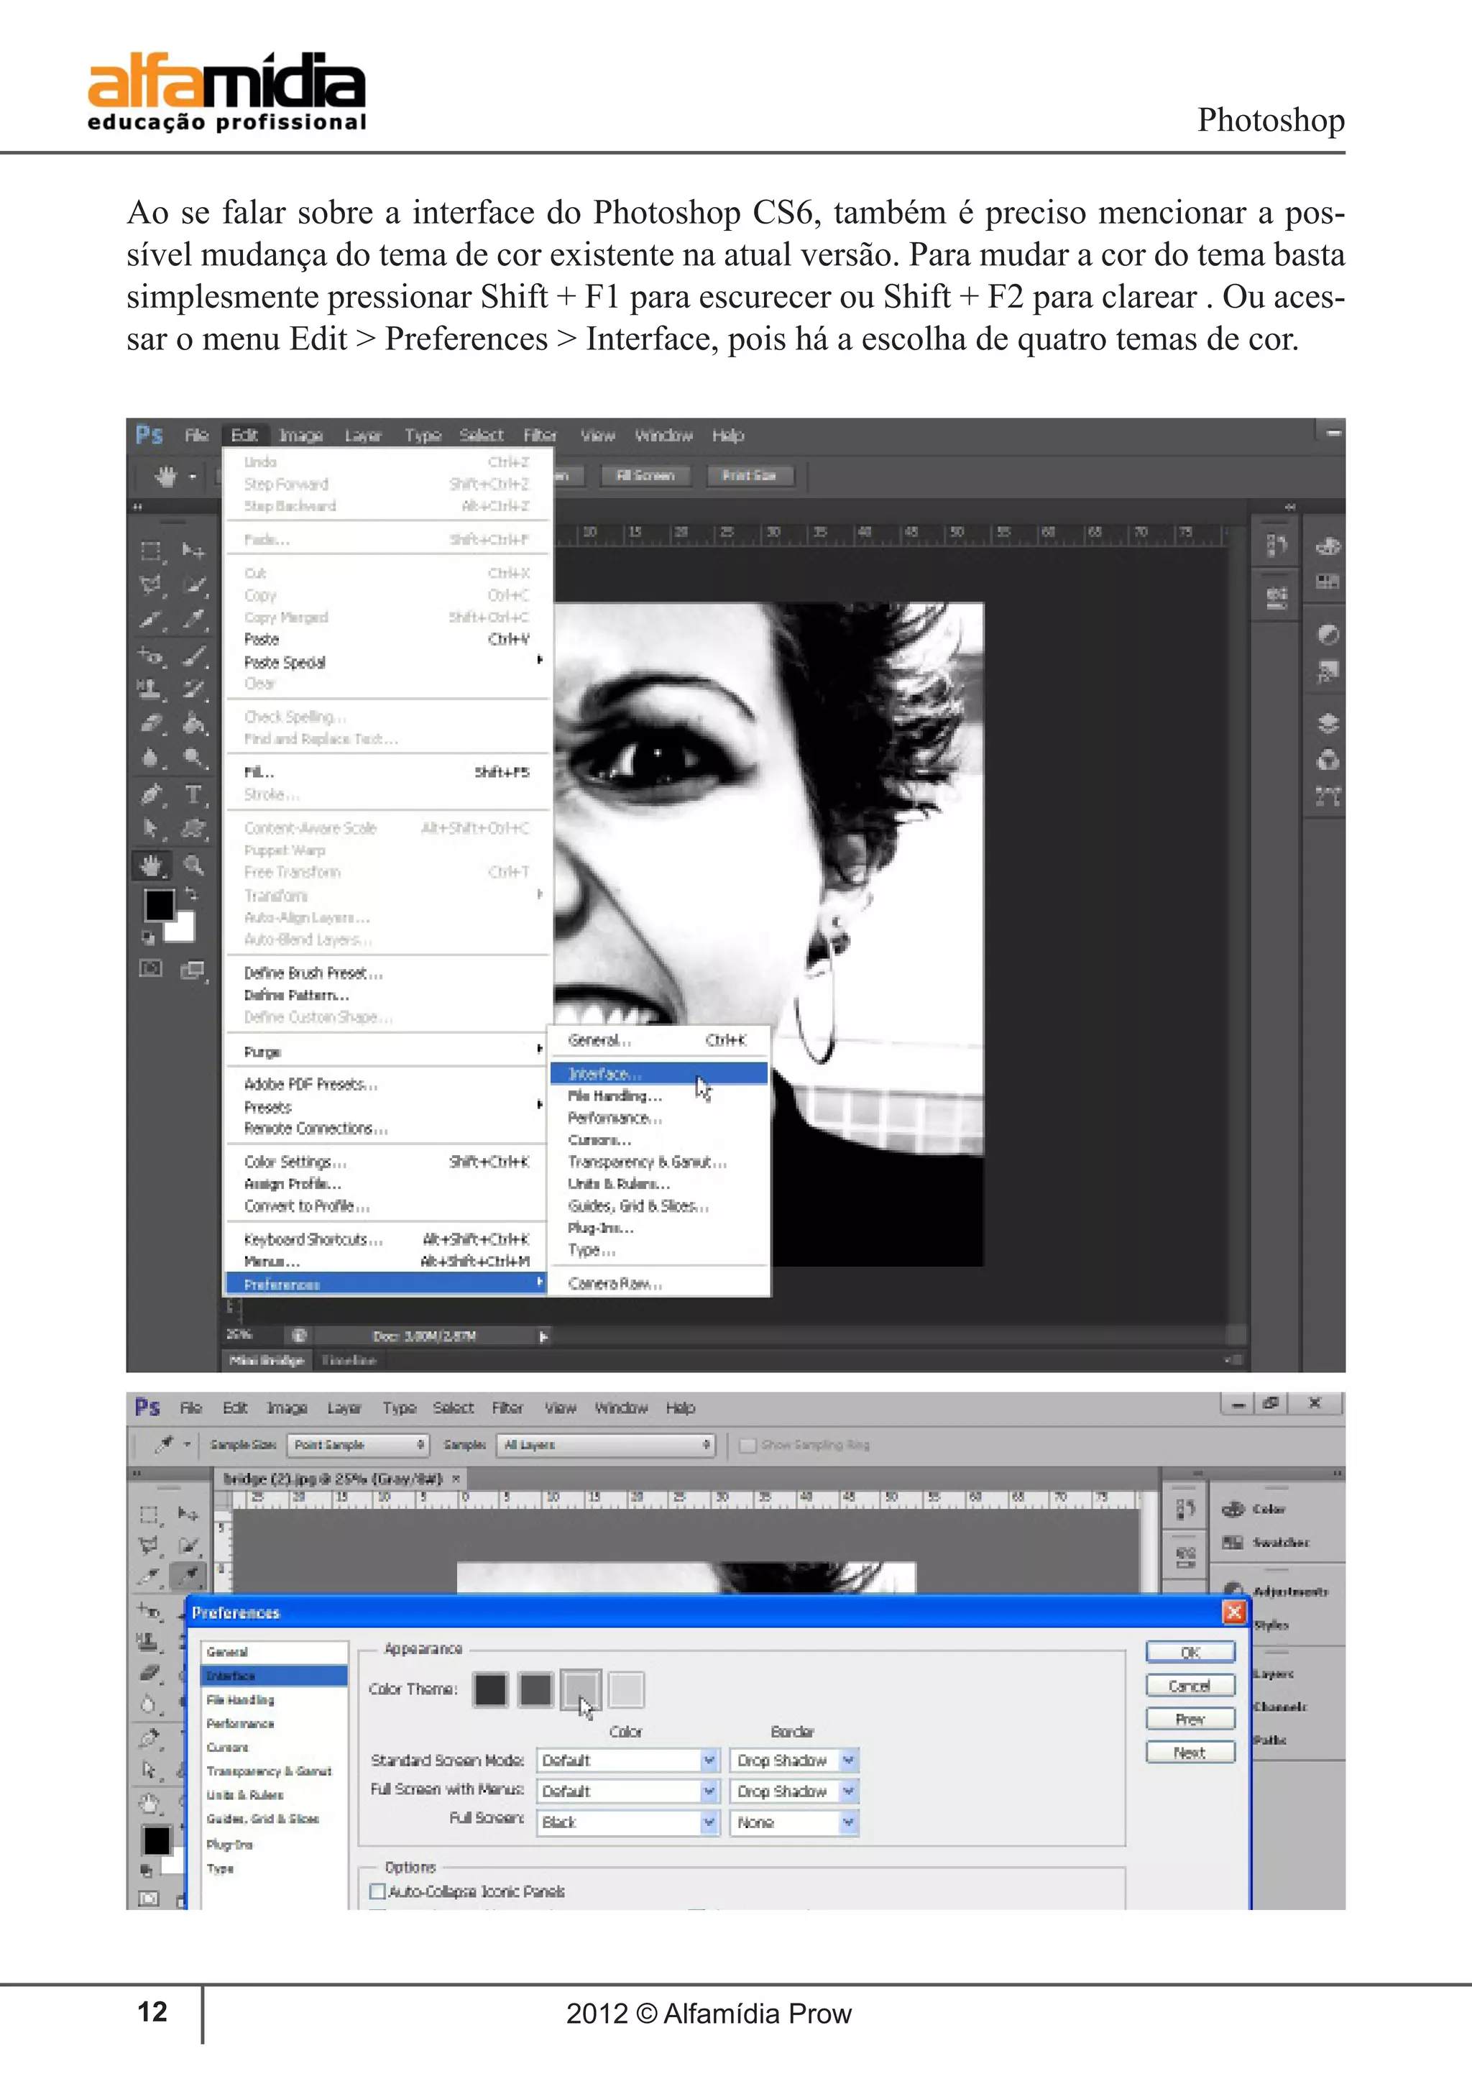This screenshot has height=2089, width=1472.
Task: Select the Spot Healing Brush in upper toolbox
Action: pyautogui.click(x=151, y=655)
